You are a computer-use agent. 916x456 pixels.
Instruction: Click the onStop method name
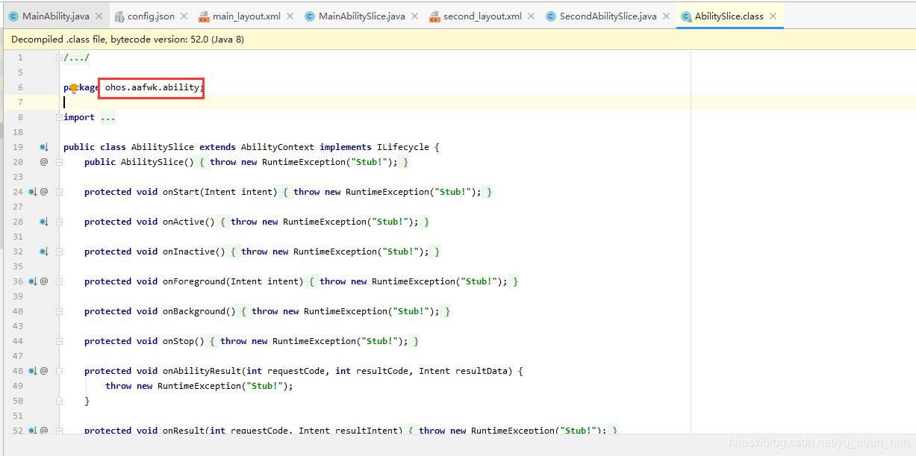tap(178, 341)
